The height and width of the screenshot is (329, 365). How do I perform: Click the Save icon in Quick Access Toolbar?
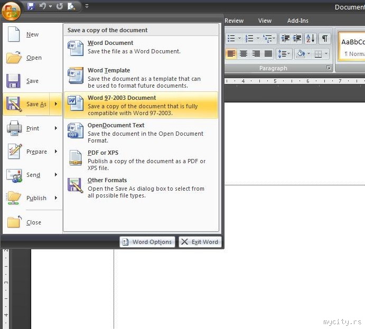31,6
